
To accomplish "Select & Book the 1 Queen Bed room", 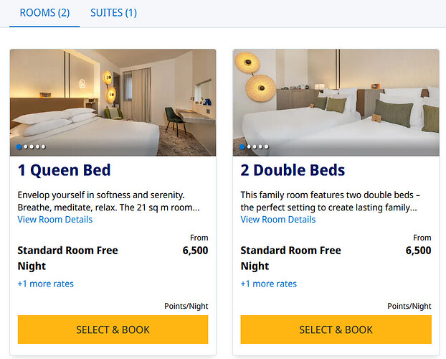I will (x=113, y=330).
